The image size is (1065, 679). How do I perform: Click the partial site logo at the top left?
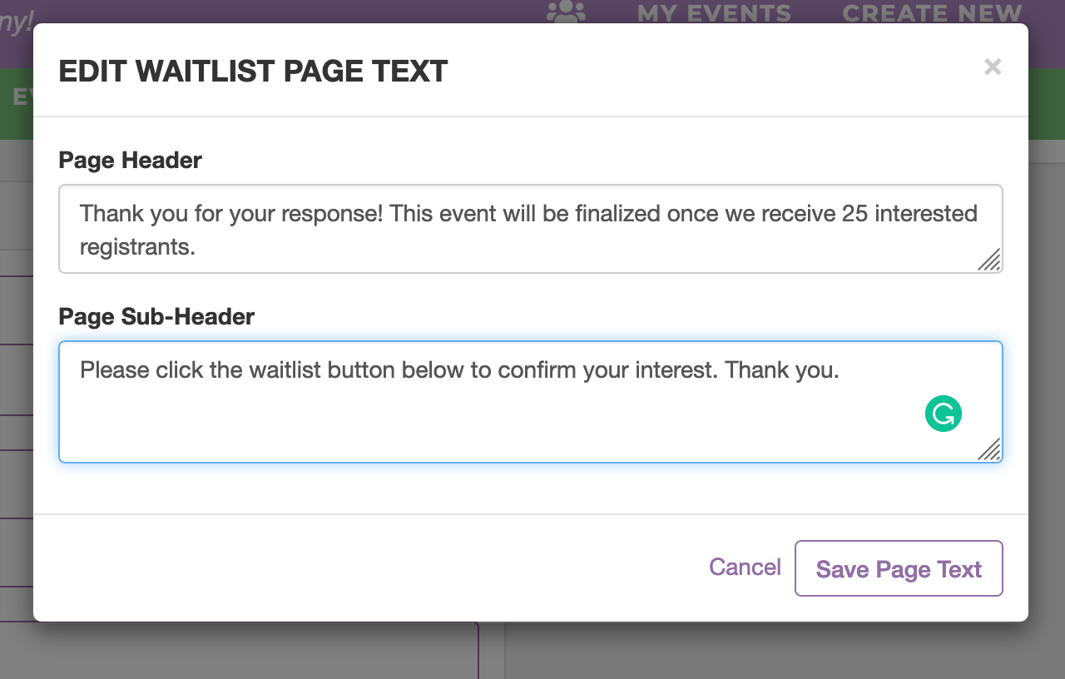pyautogui.click(x=16, y=22)
